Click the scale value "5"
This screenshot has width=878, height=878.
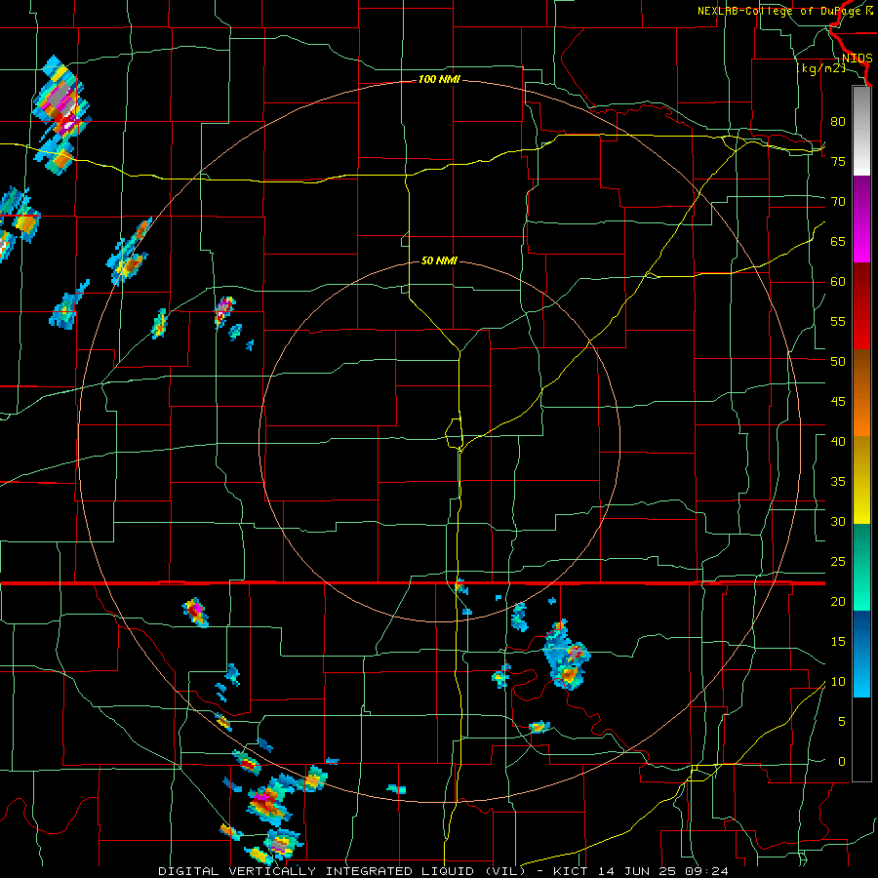(842, 721)
